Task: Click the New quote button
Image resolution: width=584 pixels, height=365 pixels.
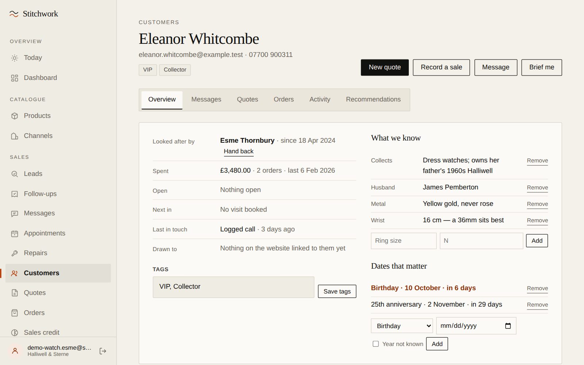Action: click(x=385, y=68)
